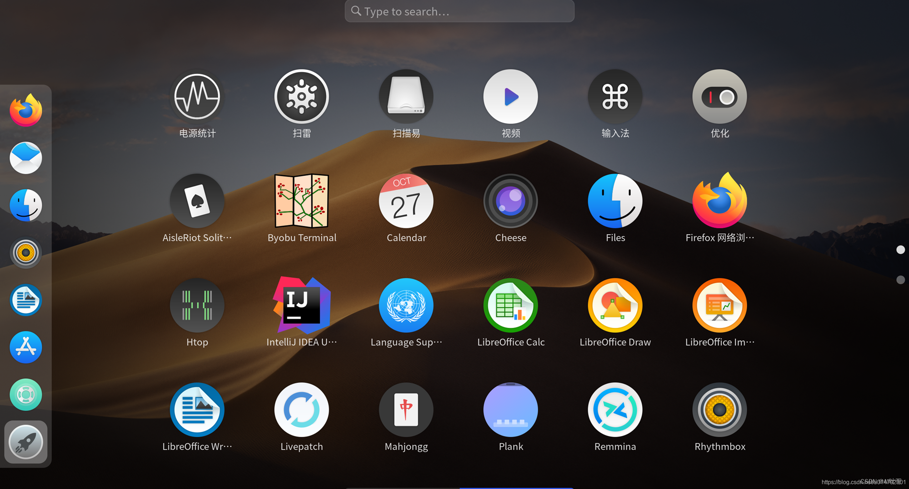909x489 pixels.
Task: Open Language Support
Action: click(406, 306)
